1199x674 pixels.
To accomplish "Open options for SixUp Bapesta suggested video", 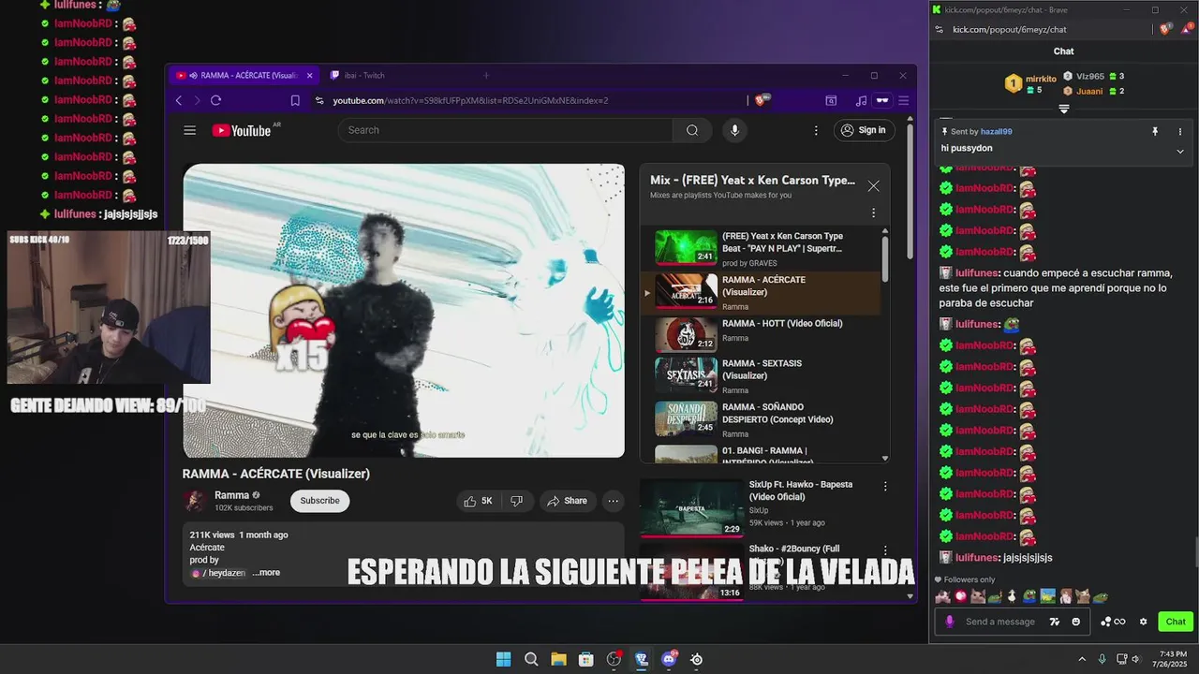I will (885, 486).
